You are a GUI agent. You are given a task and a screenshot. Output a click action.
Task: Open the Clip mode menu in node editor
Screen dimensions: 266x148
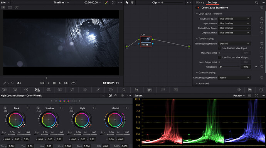[x=156, y=2]
